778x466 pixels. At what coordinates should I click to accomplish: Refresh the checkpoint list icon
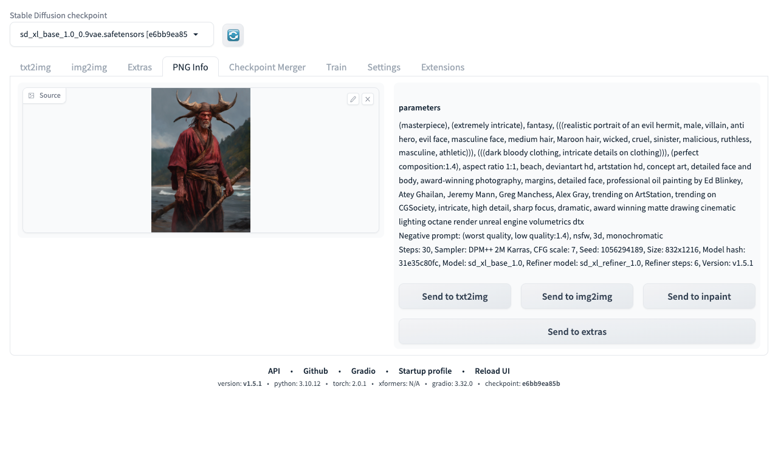pos(233,35)
